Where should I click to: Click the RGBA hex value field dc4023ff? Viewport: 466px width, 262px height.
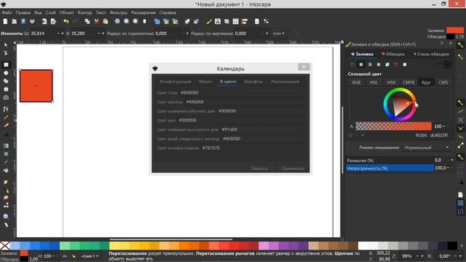(438, 135)
